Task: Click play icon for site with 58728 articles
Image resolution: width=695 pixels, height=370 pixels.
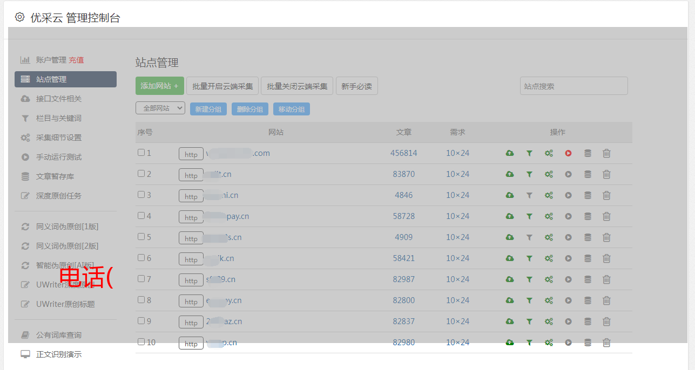Action: click(568, 216)
